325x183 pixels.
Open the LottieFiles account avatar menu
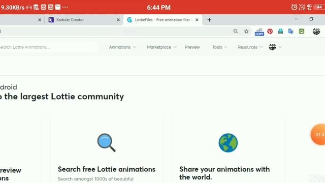tap(275, 47)
